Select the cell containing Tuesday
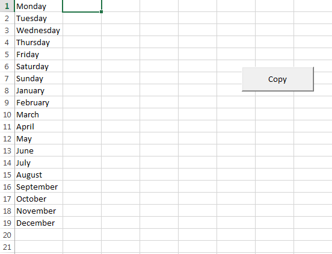This screenshot has width=332, height=254. tap(38, 18)
